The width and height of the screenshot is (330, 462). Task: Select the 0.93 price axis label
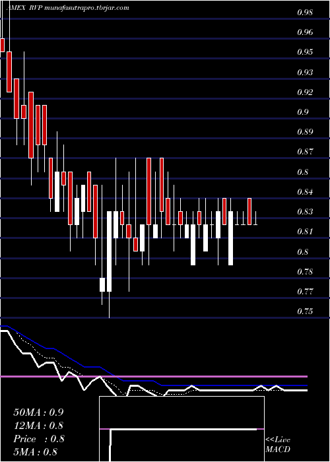pyautogui.click(x=305, y=72)
